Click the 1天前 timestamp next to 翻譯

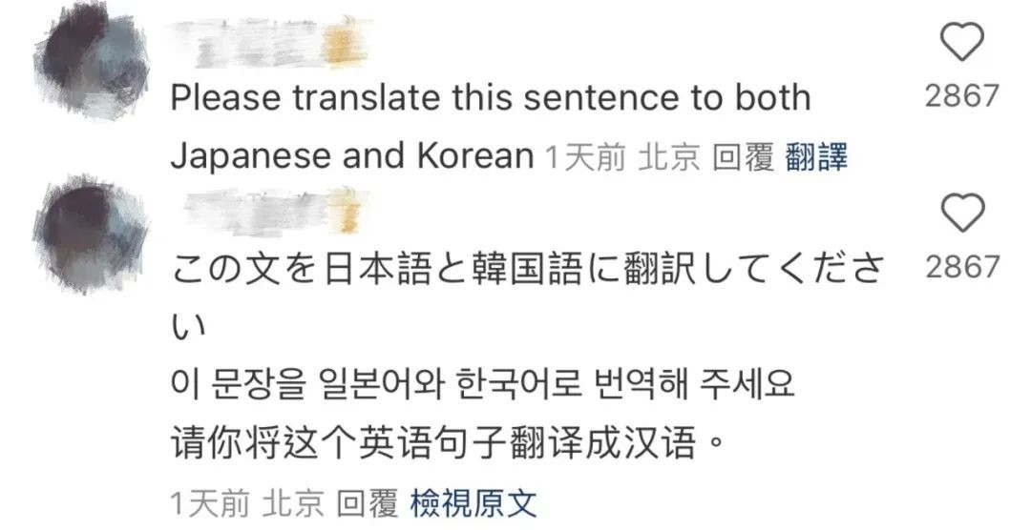(x=584, y=157)
